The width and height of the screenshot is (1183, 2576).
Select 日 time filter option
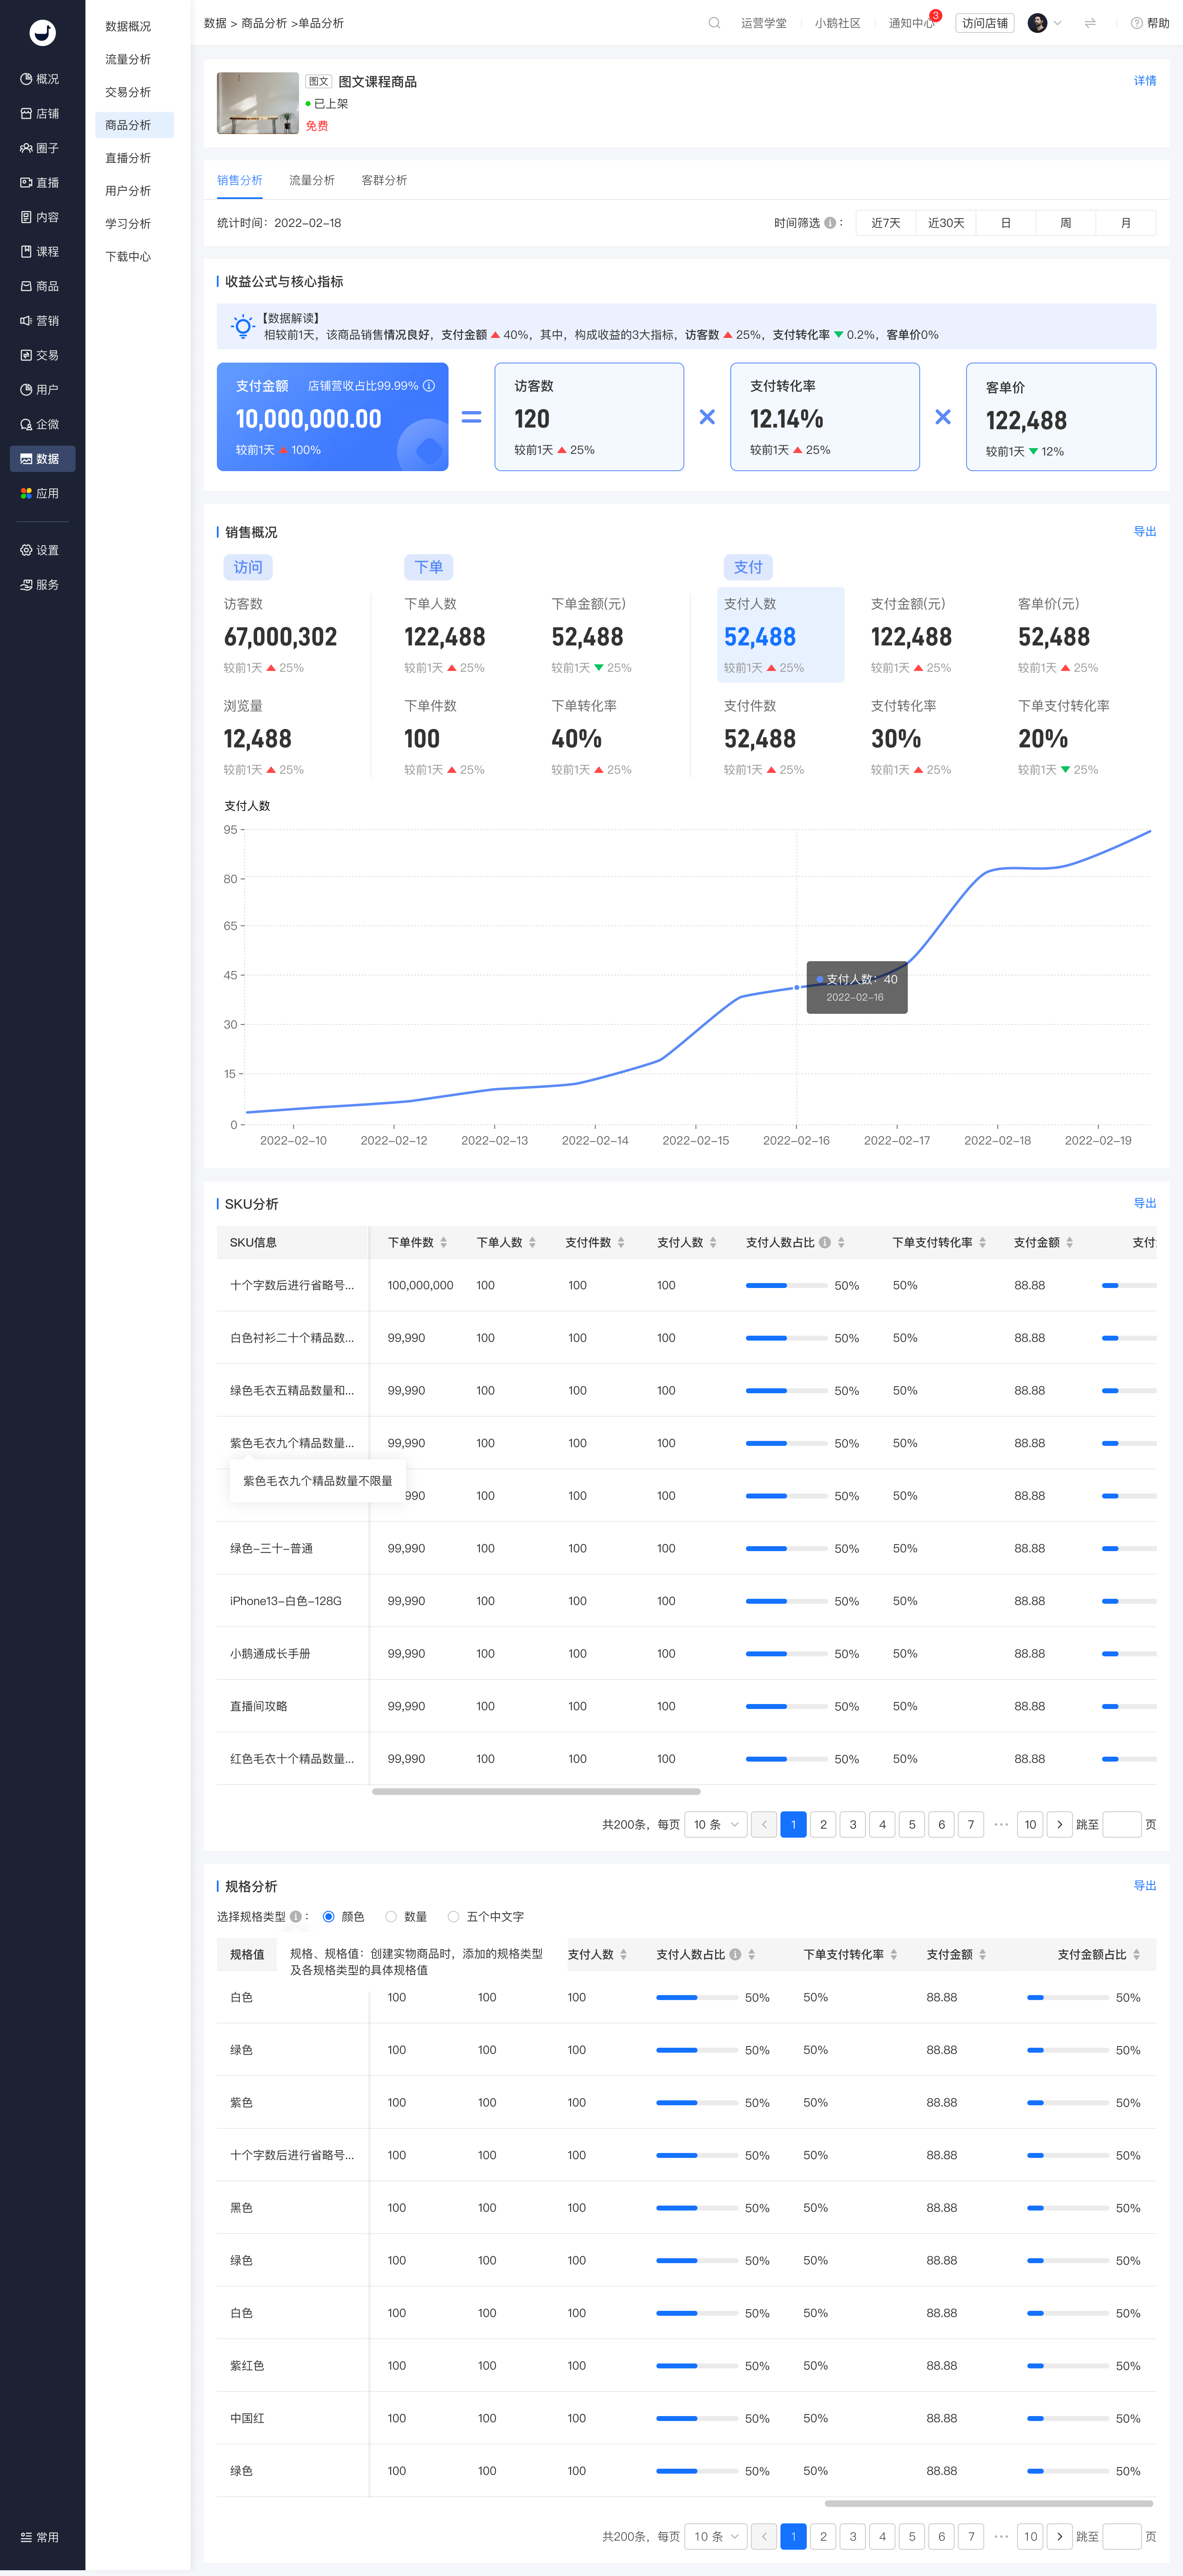point(1006,223)
